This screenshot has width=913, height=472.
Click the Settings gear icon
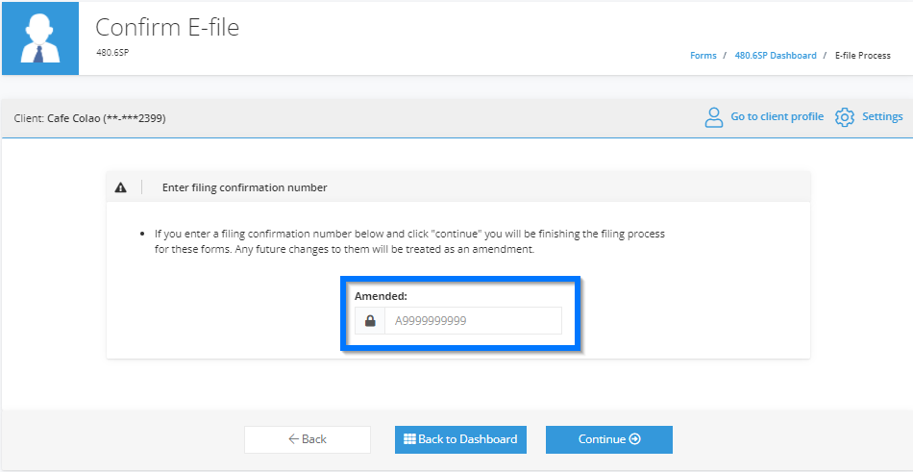[844, 117]
